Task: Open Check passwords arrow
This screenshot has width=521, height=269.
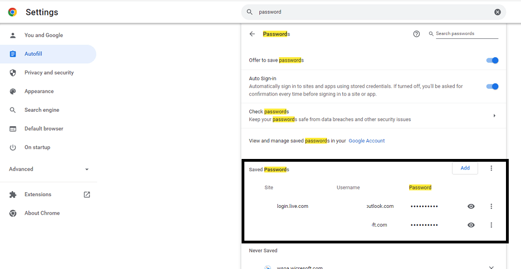Action: click(x=494, y=116)
